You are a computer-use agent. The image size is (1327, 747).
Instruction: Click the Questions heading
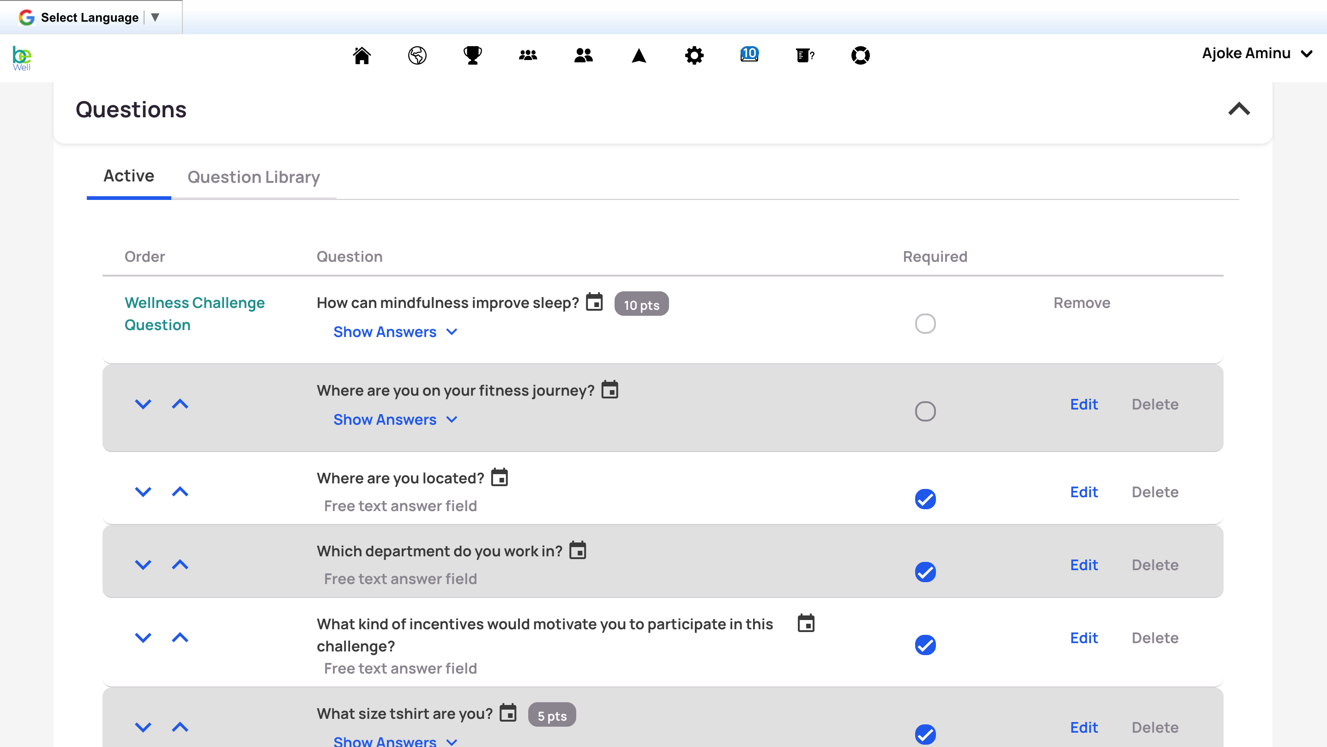click(131, 110)
